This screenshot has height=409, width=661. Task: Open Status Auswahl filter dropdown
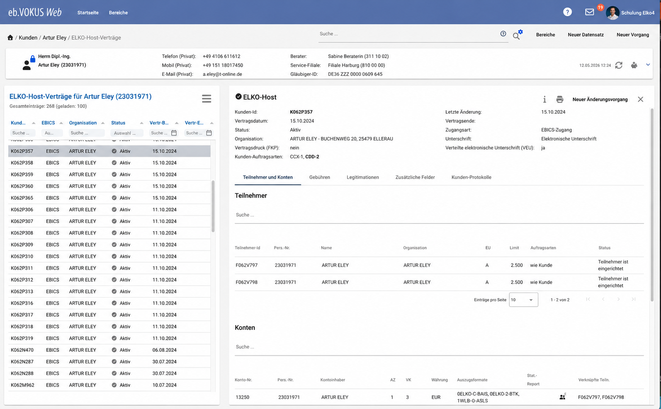[127, 133]
